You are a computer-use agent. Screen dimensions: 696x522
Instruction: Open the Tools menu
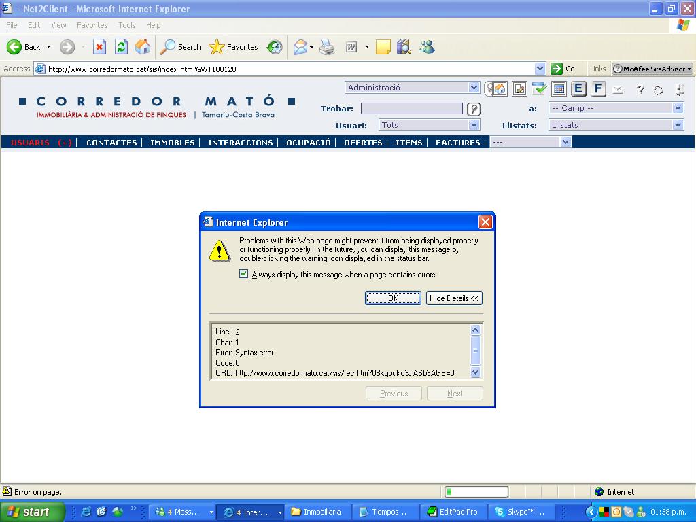pos(127,25)
